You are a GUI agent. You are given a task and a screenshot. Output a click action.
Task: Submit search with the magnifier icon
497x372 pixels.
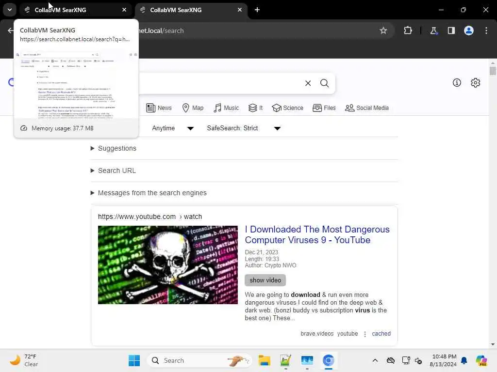(x=324, y=83)
